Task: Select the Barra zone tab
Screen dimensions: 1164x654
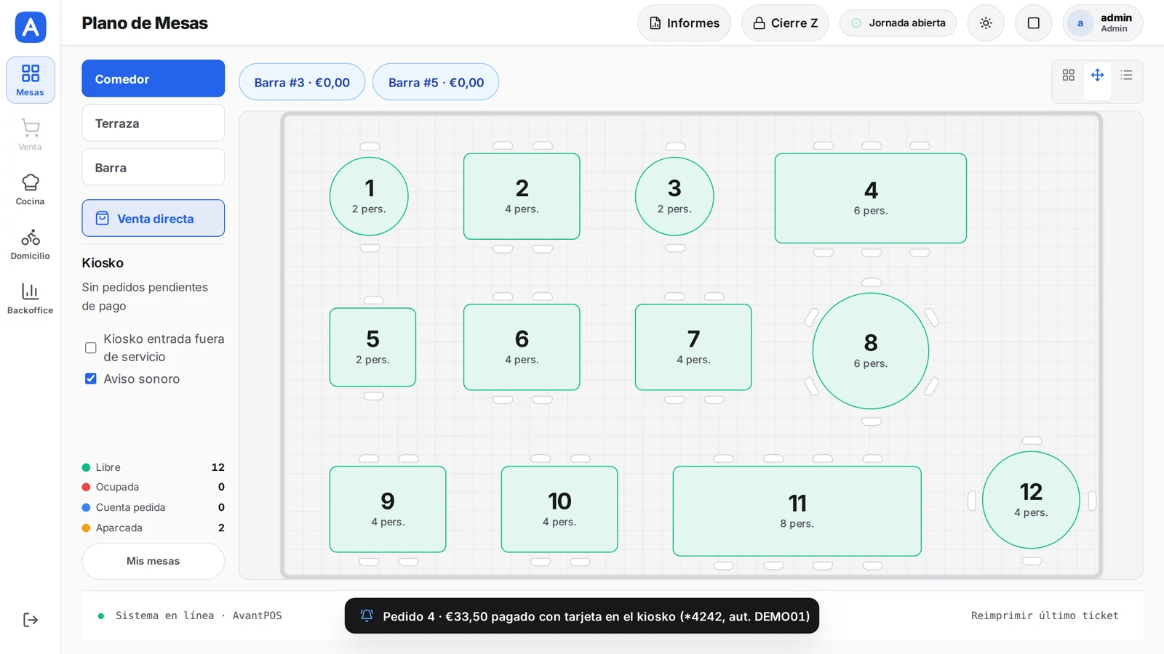Action: [154, 167]
